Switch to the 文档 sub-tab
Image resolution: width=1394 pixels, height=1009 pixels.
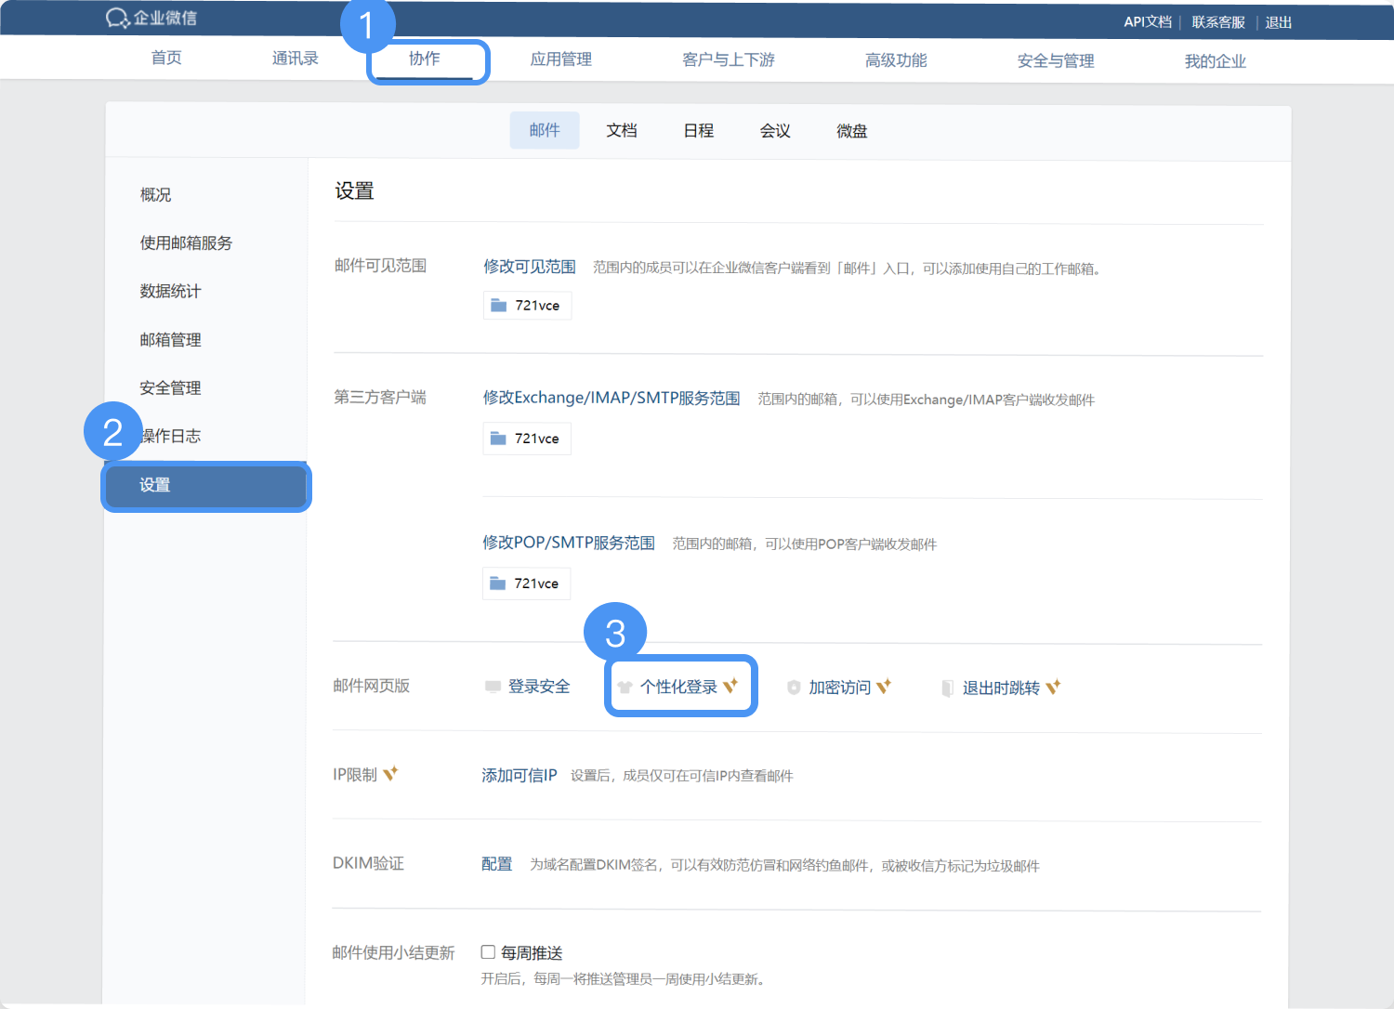pyautogui.click(x=622, y=131)
